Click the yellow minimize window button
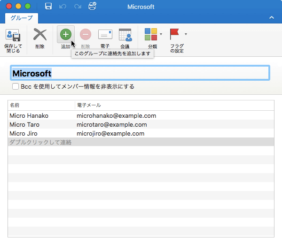282x244 pixels. pos(18,6)
